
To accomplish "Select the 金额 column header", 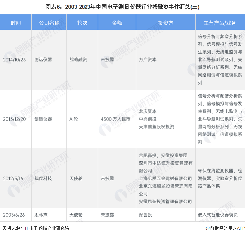I will 117,23.
